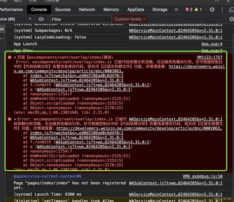Open console settings gear beside Custom levels
The image size is (234, 202).
coord(232,19)
